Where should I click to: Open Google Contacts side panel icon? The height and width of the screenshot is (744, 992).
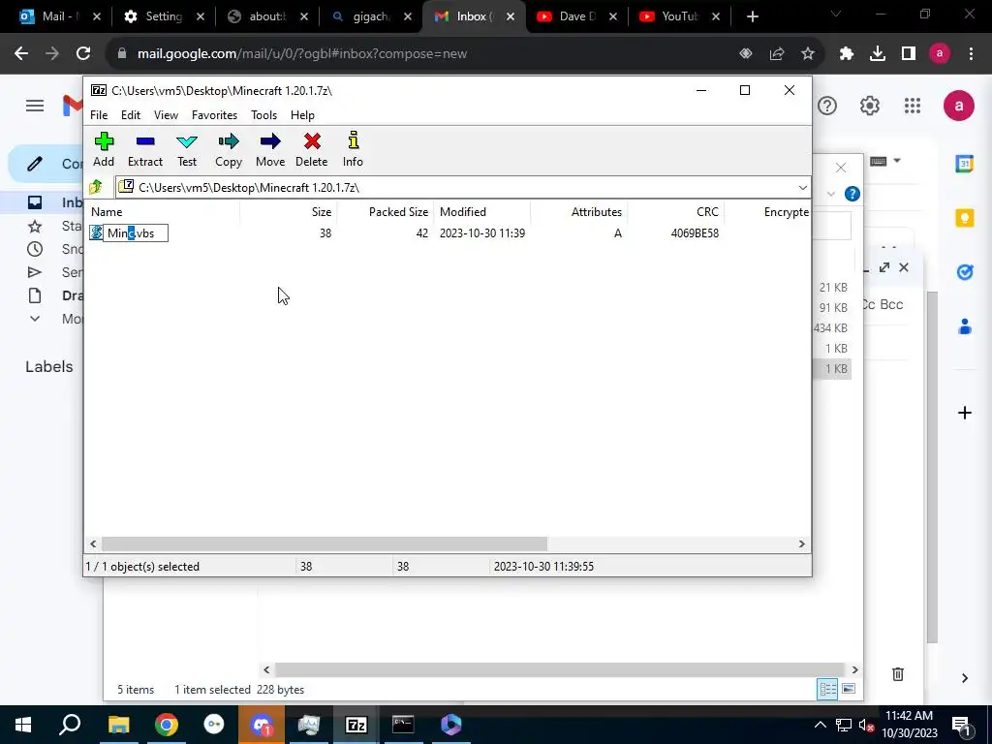tap(965, 327)
